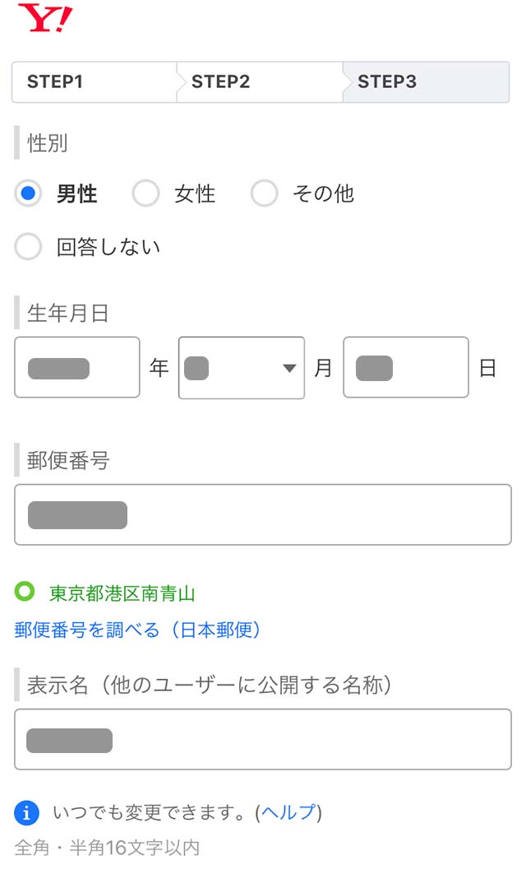The width and height of the screenshot is (526, 879).
Task: Click the blue info icon
Action: point(27,813)
